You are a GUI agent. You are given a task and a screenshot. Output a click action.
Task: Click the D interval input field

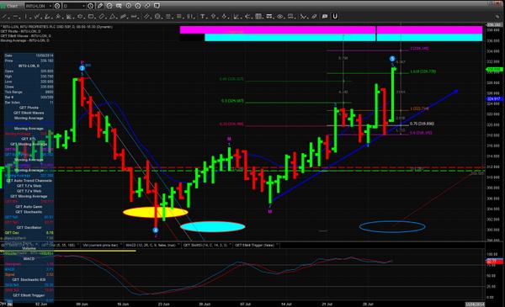pos(72,6)
